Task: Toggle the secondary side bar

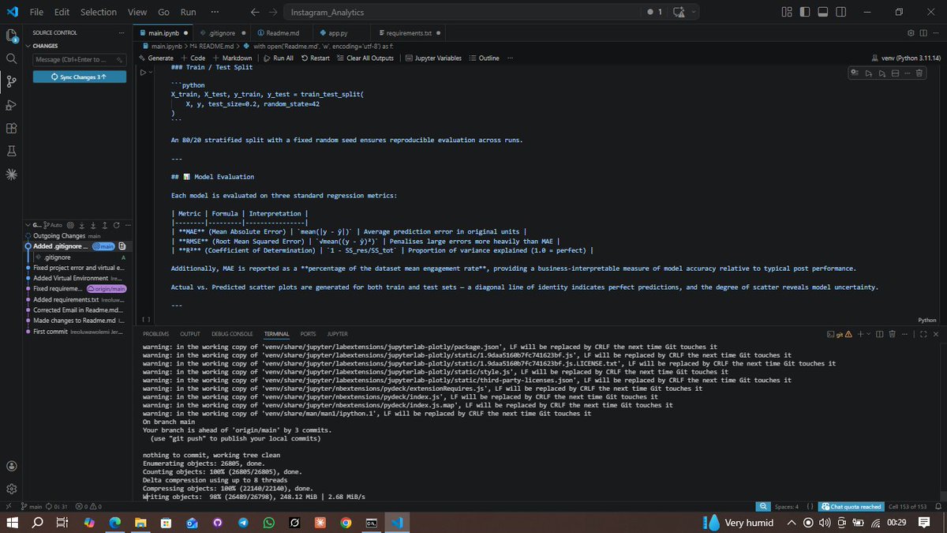Action: click(840, 12)
